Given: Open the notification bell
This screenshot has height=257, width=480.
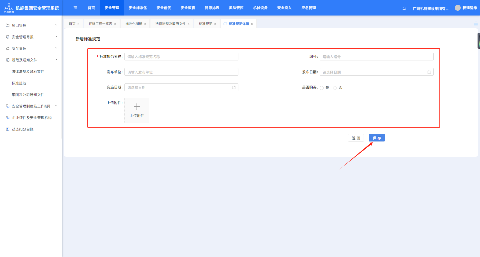Looking at the screenshot, I should point(404,8).
